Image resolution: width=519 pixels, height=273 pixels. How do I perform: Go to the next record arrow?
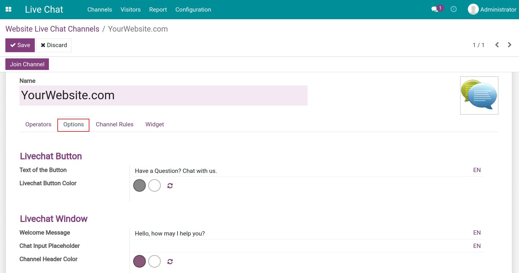point(509,45)
